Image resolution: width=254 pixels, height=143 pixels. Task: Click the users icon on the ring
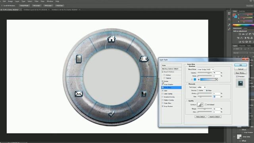point(144,59)
